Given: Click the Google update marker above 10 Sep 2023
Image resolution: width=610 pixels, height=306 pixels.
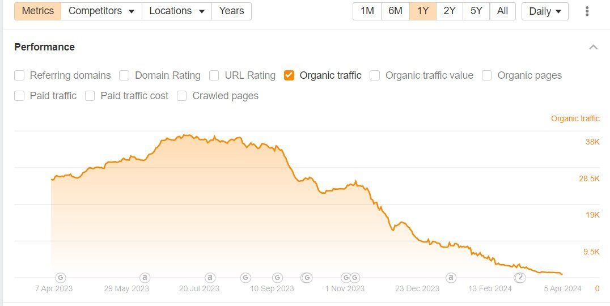Looking at the screenshot, I should [x=277, y=278].
